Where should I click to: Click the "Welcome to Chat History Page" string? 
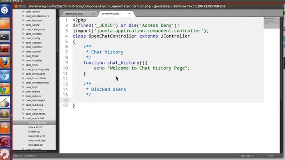pyautogui.click(x=147, y=68)
